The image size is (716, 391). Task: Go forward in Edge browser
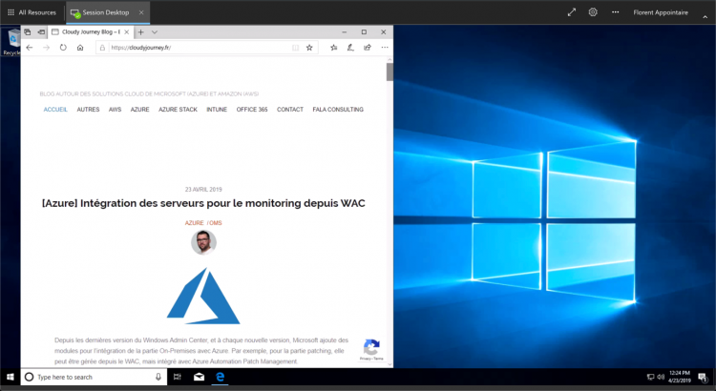(46, 48)
